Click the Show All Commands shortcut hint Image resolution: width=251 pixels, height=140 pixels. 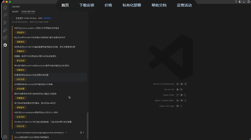[x=170, y=84]
